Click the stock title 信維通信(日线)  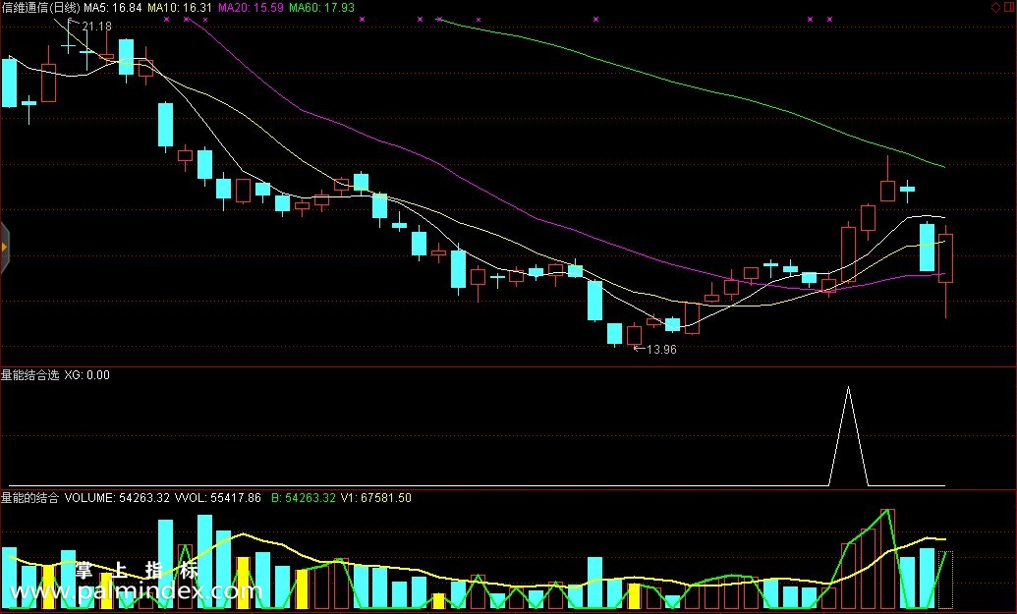point(40,8)
